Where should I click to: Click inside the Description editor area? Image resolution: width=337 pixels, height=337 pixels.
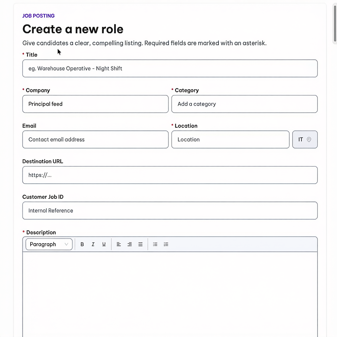click(x=170, y=295)
